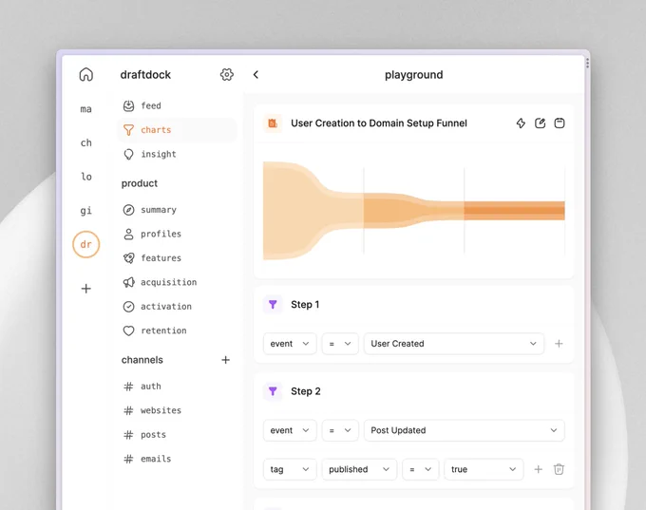The width and height of the screenshot is (646, 510).
Task: Open the # emails channel
Action: [147, 459]
